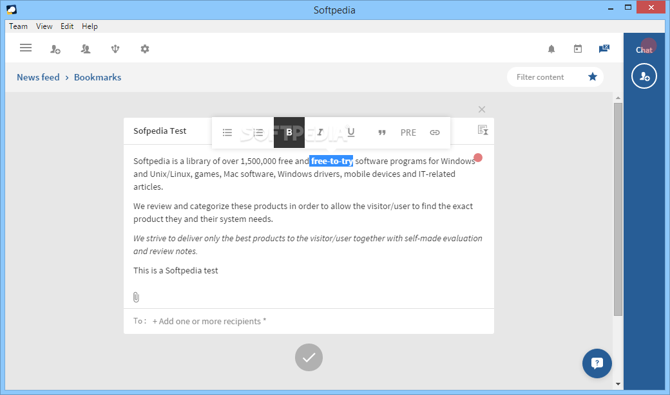Click the Bookmarks breadcrumb link
This screenshot has width=670, height=395.
pos(97,77)
